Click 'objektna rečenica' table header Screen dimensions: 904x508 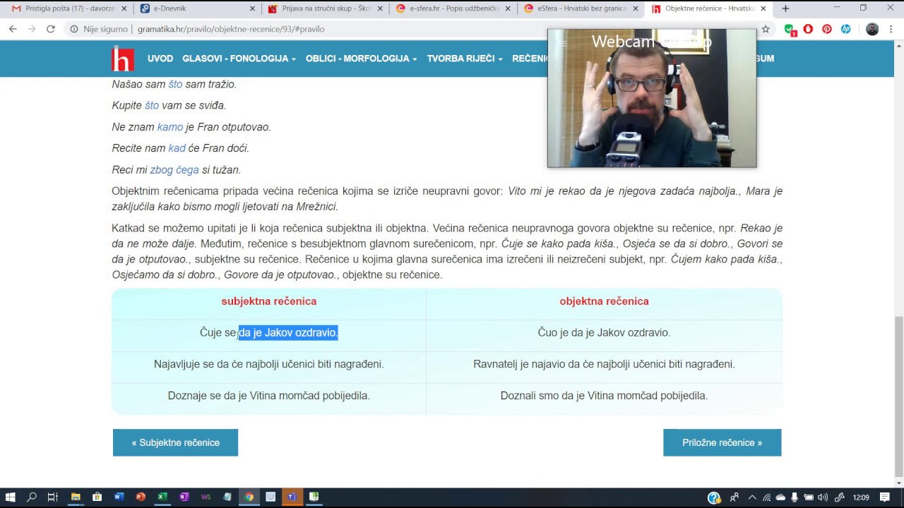tap(604, 301)
